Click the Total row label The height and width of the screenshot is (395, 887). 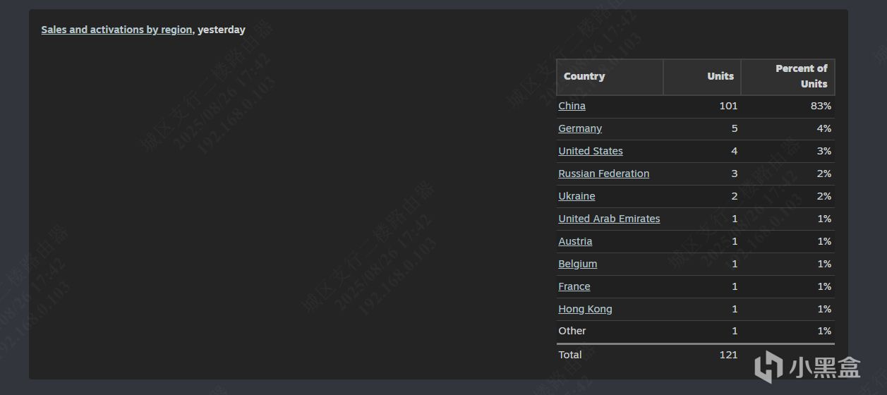click(570, 355)
